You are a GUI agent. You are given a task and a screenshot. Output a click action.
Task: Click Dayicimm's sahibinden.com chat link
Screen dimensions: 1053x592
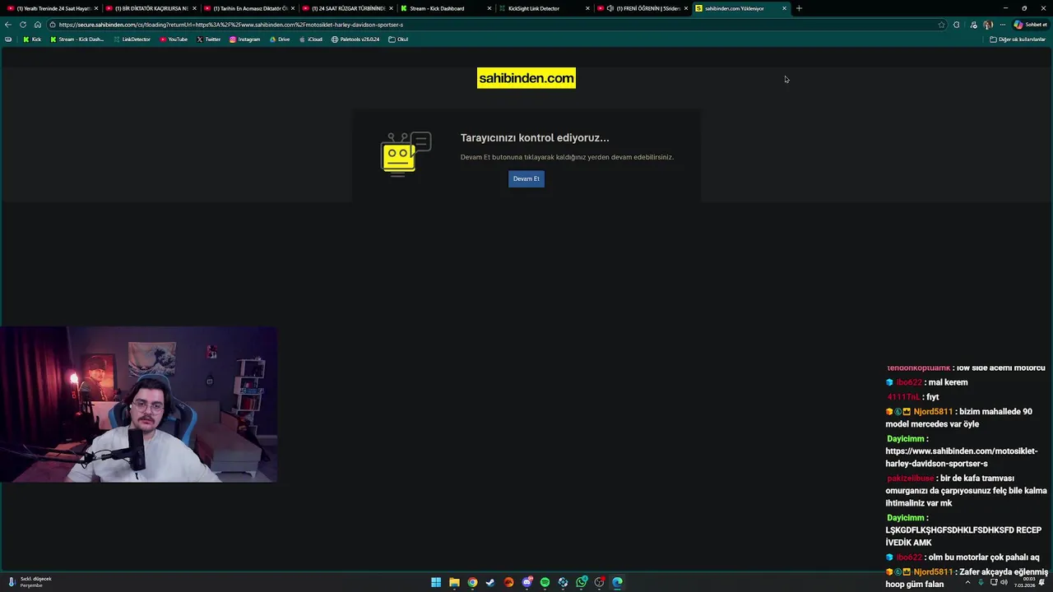click(x=962, y=457)
